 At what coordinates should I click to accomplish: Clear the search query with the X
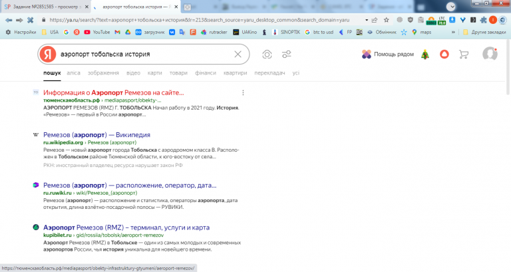point(238,54)
